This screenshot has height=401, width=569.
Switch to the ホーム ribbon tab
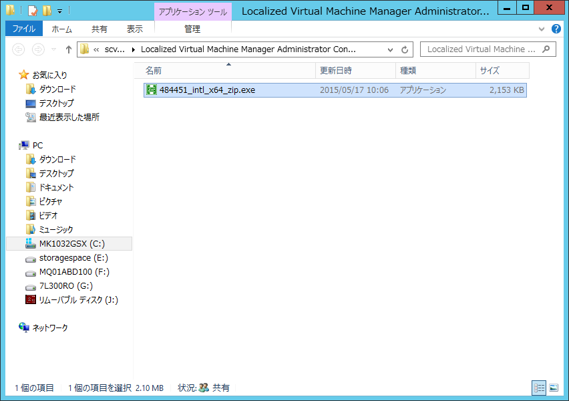61,29
